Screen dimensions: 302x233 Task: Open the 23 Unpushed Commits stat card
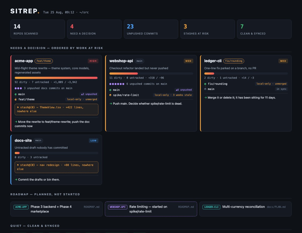(151, 29)
